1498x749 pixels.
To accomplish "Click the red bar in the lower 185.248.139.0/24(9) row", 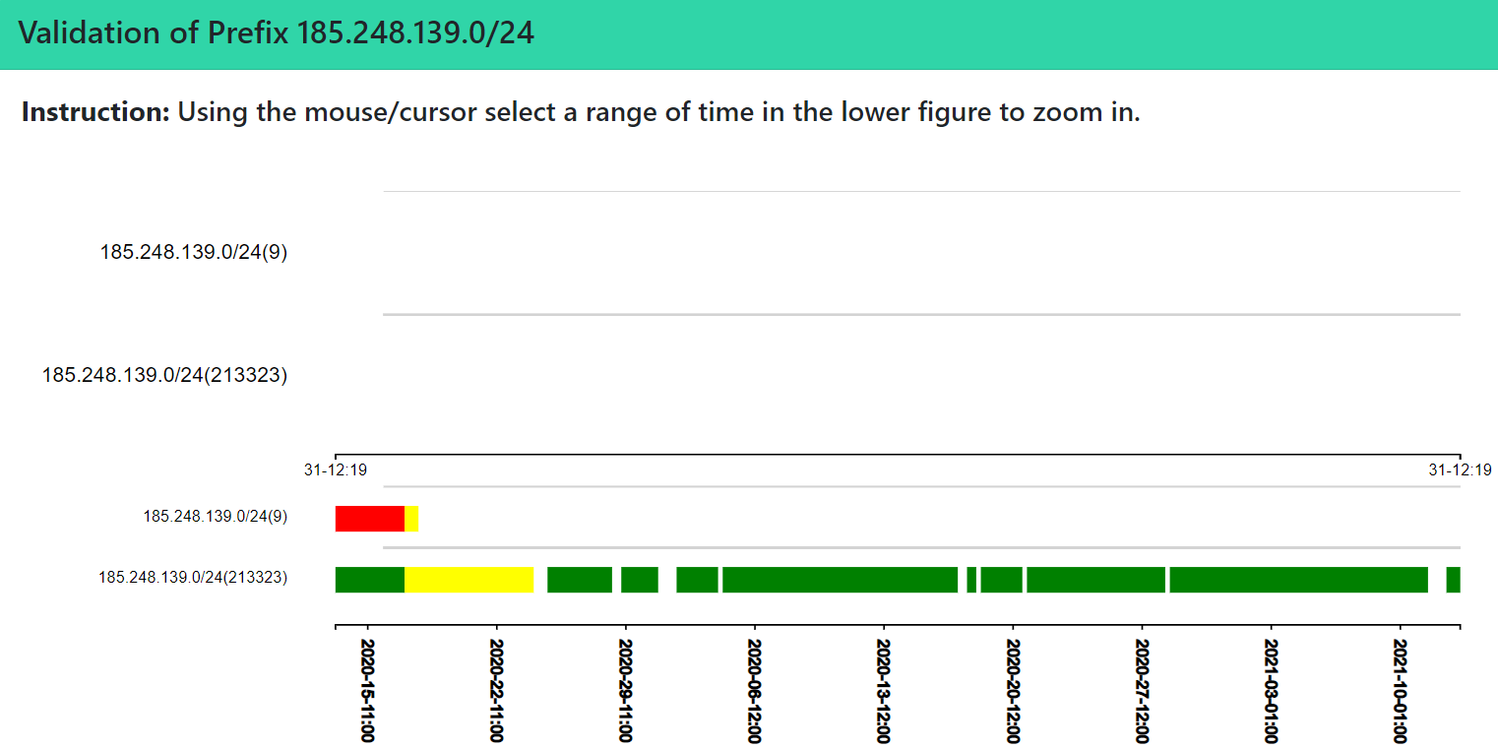I will (370, 519).
